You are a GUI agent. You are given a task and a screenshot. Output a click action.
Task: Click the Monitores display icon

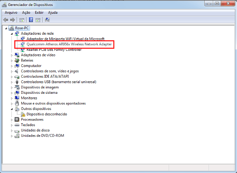17,98
